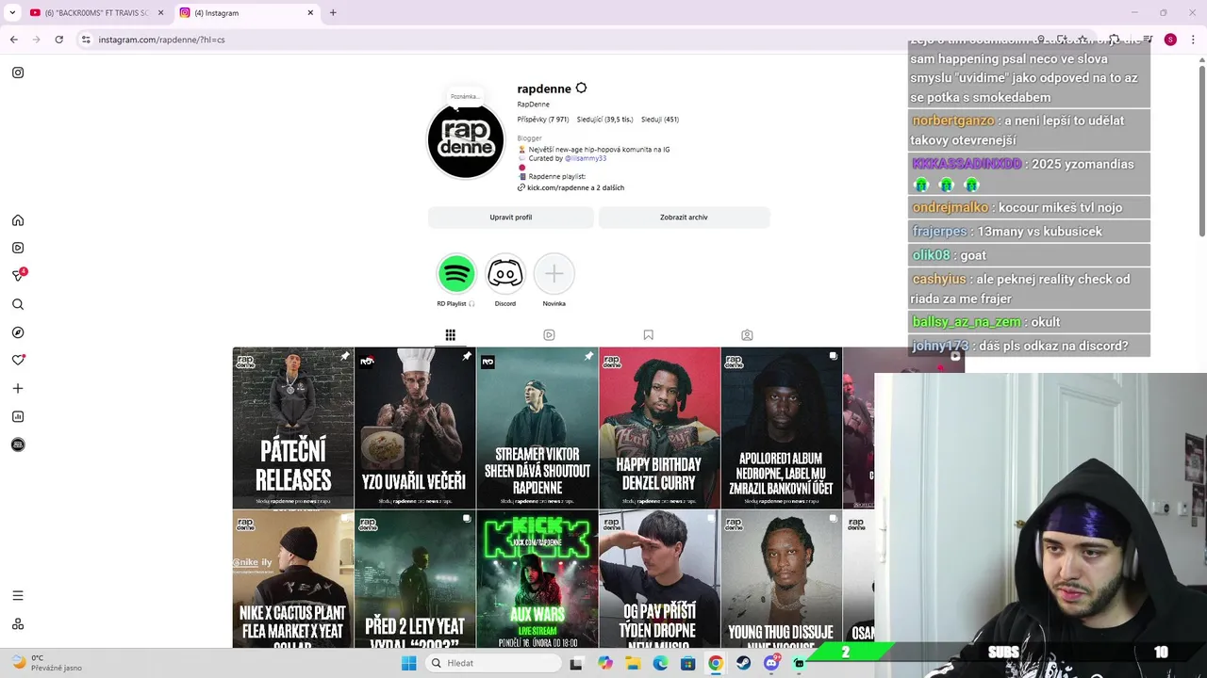Go back in browser history

13,40
